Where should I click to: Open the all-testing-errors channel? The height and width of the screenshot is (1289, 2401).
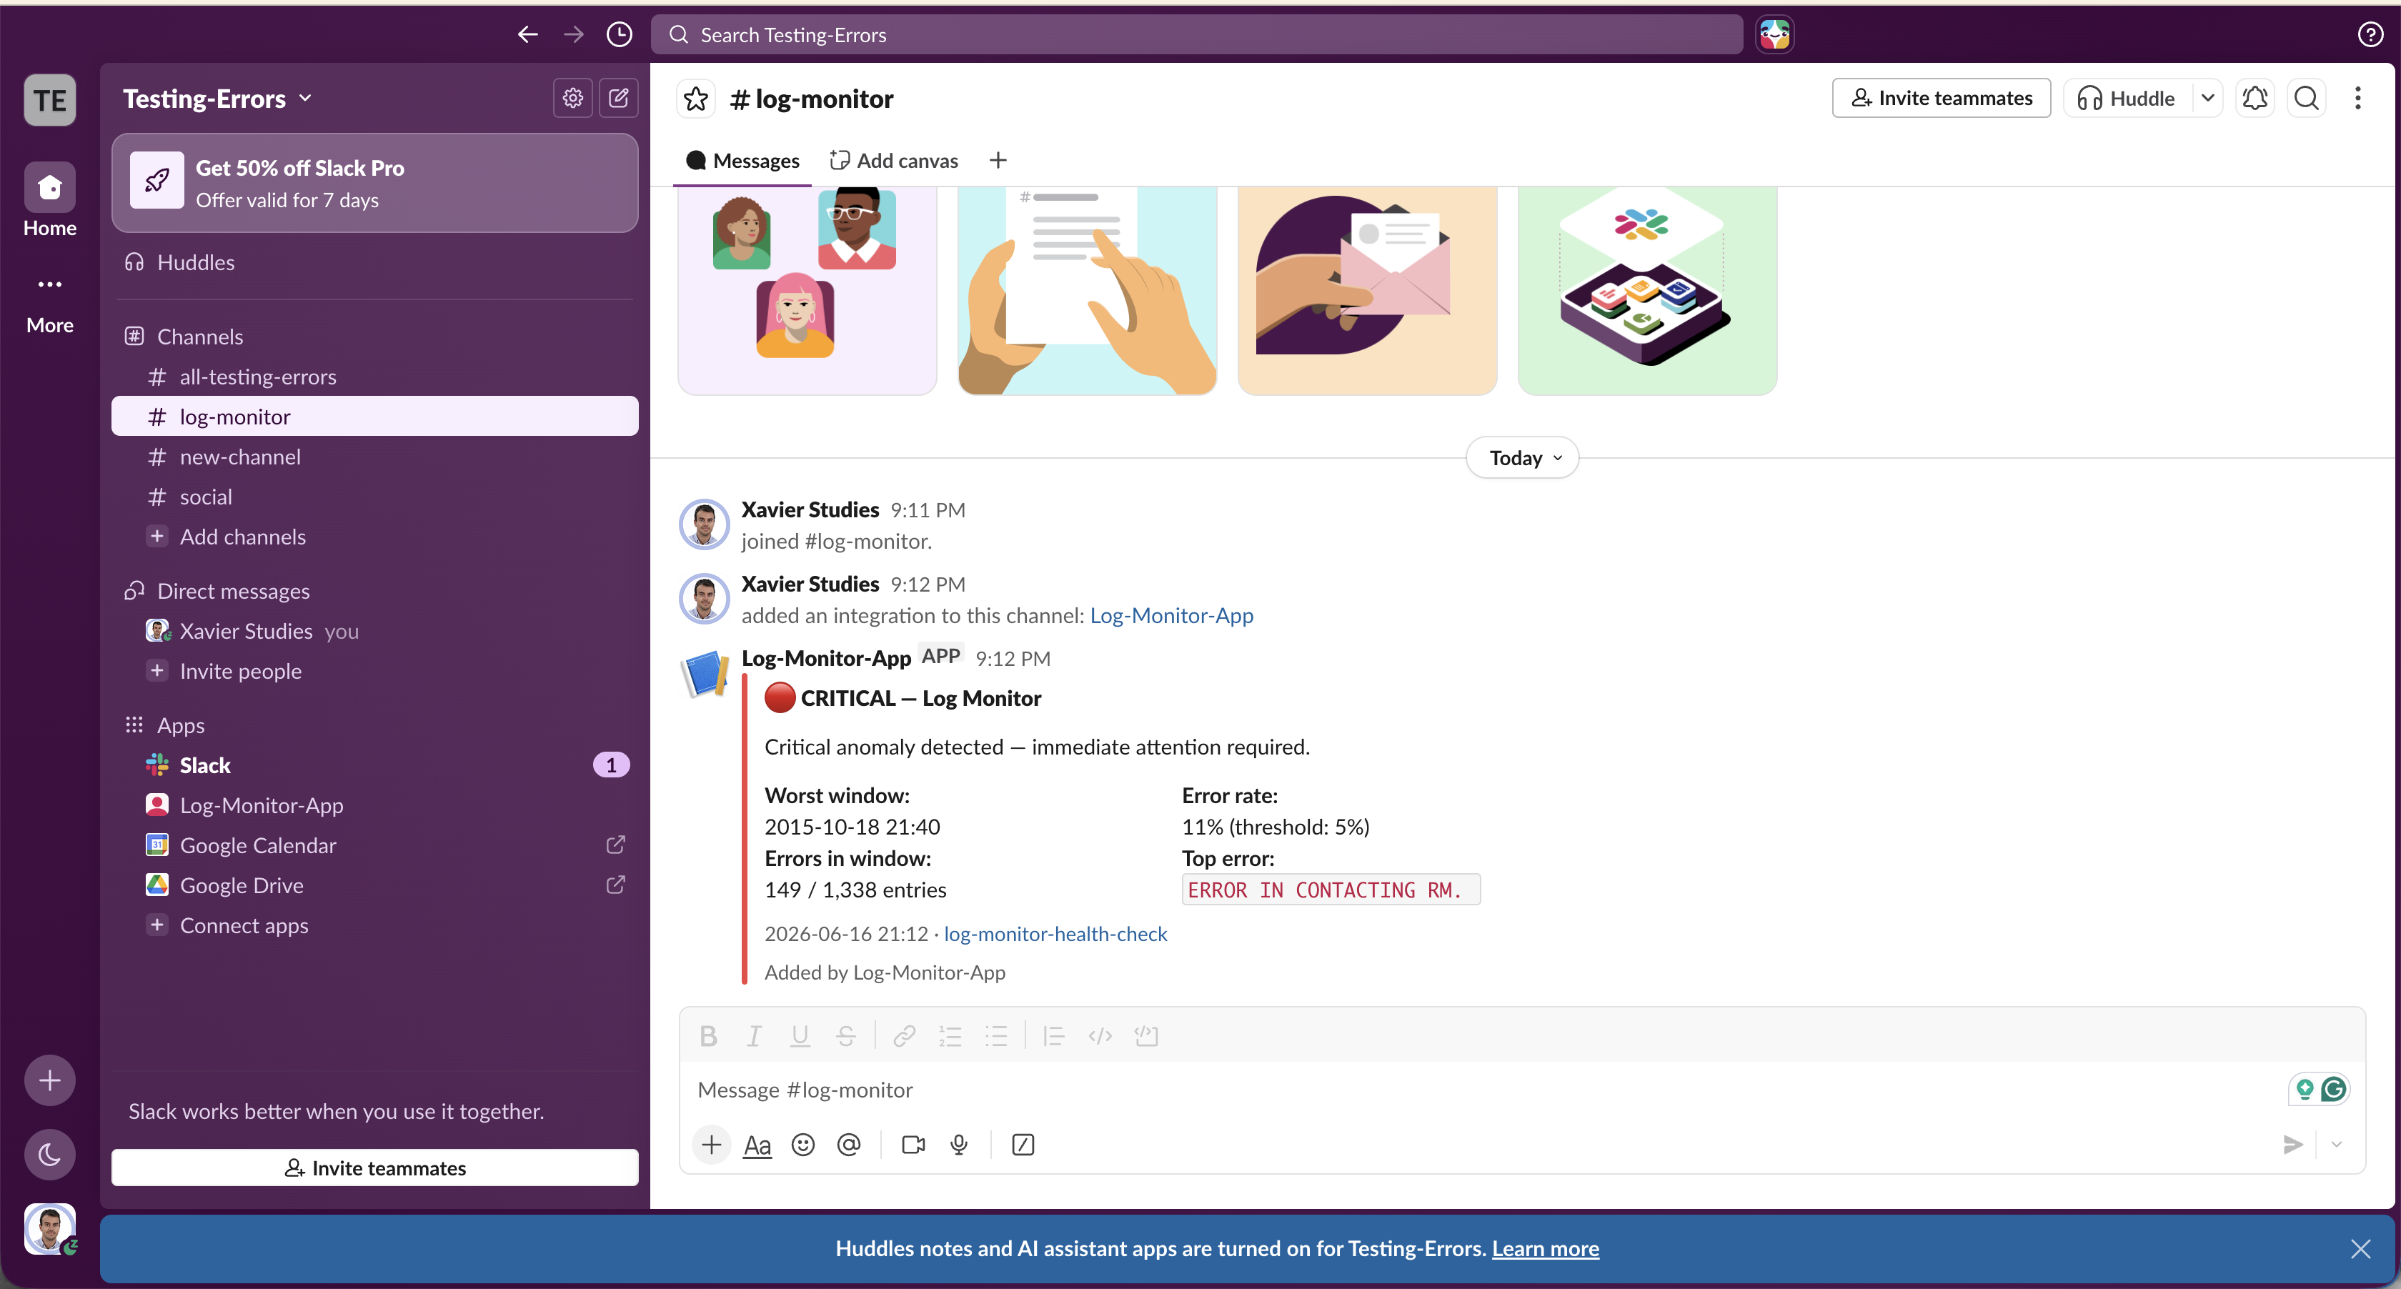(374, 377)
